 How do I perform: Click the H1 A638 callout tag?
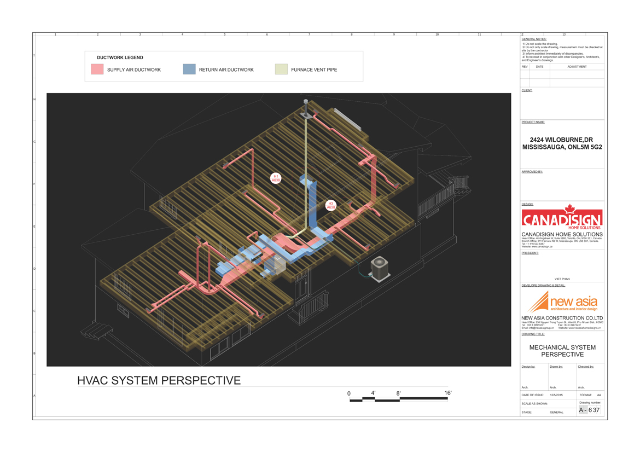point(276,178)
